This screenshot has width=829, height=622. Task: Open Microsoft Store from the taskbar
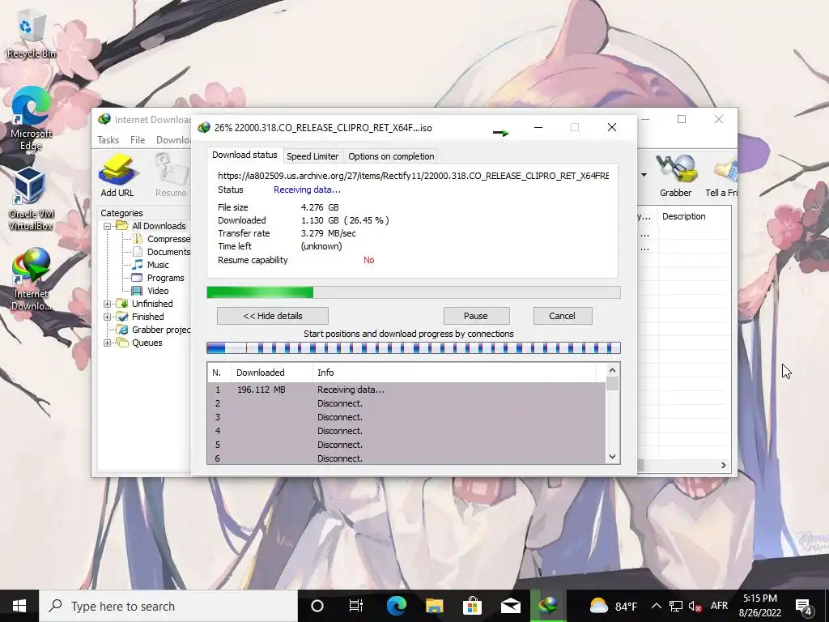point(472,606)
